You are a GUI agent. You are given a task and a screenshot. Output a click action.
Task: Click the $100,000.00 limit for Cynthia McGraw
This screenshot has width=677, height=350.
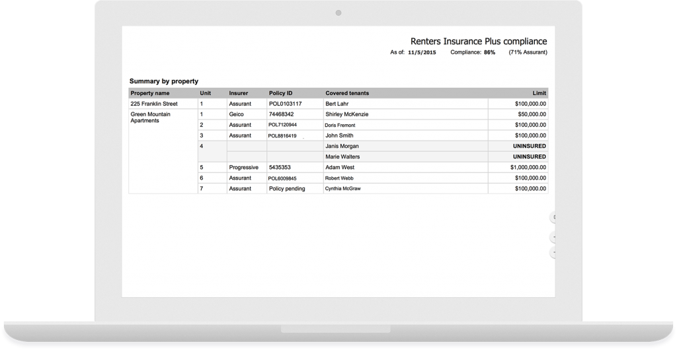click(x=531, y=188)
